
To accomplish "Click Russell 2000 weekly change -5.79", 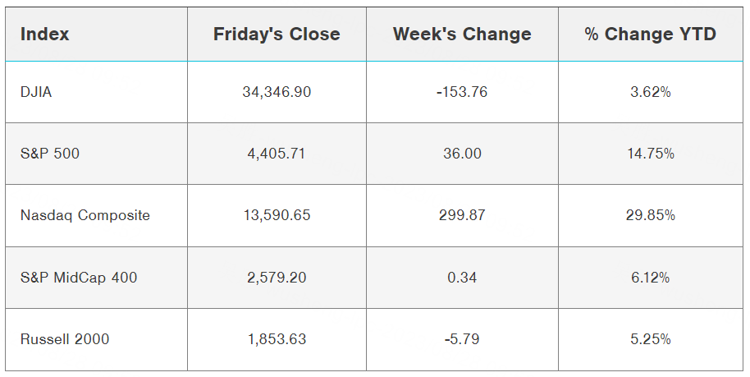I will (x=462, y=339).
